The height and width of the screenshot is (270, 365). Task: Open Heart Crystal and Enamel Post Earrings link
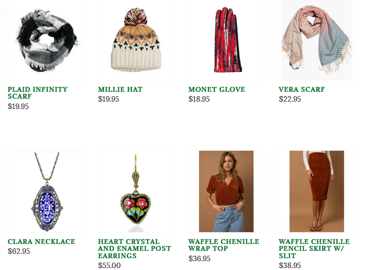(135, 248)
